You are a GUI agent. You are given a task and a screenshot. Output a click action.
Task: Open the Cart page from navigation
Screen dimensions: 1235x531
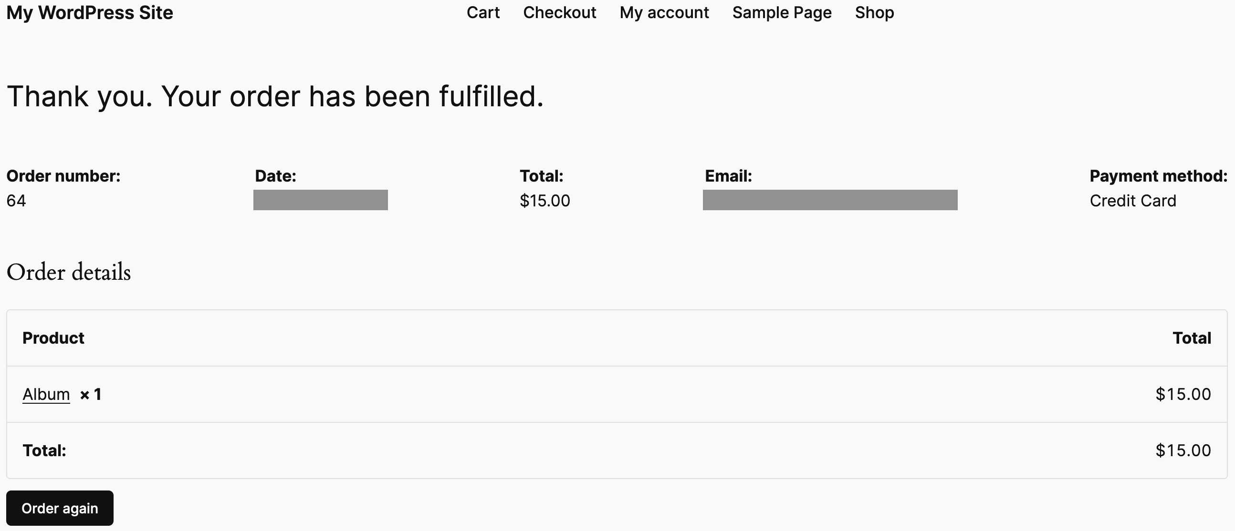tap(483, 13)
